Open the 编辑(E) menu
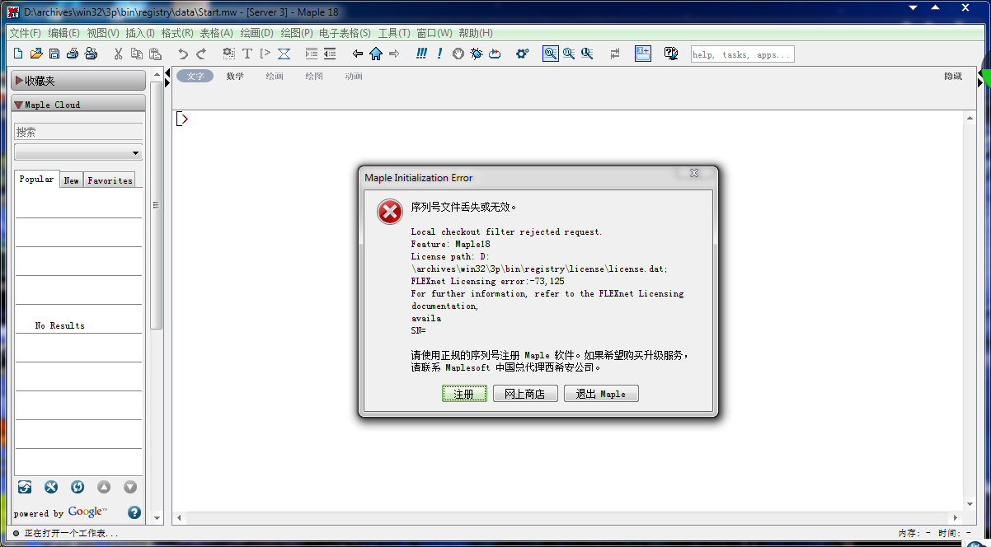991x547 pixels. pos(64,33)
